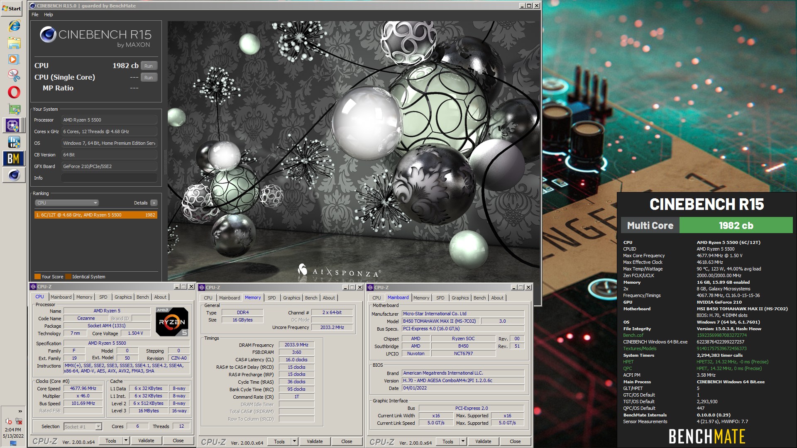
Task: Select SPD tab in middle CPU-Z window
Action: (x=272, y=298)
